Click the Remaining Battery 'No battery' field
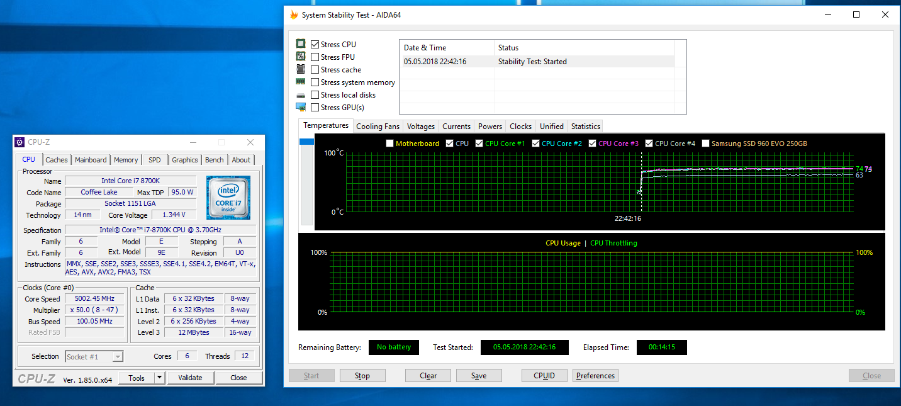This screenshot has width=901, height=406. pyautogui.click(x=394, y=347)
